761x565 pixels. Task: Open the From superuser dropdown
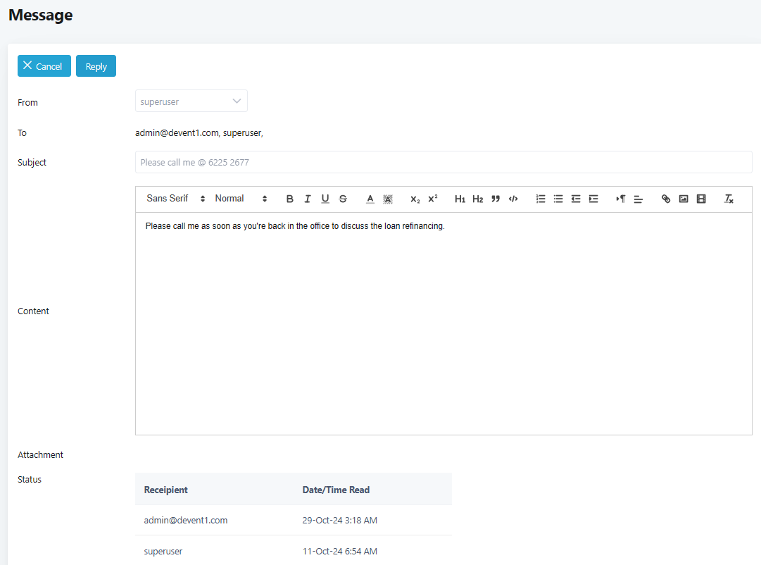tap(191, 101)
